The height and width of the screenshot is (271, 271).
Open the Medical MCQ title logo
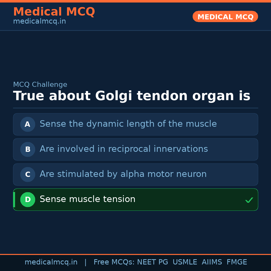click(x=54, y=12)
